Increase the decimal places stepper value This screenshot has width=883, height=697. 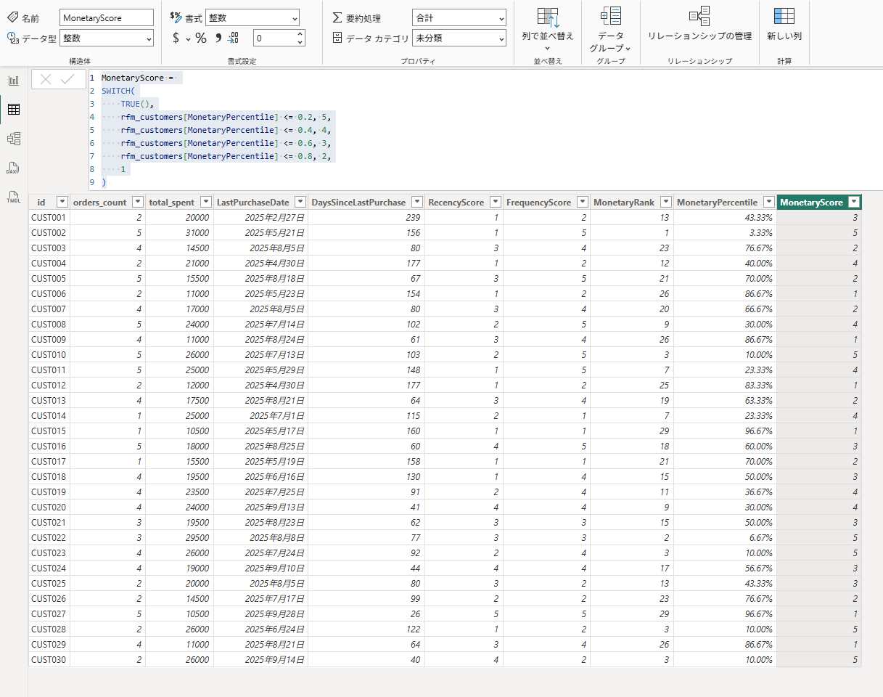(x=300, y=34)
